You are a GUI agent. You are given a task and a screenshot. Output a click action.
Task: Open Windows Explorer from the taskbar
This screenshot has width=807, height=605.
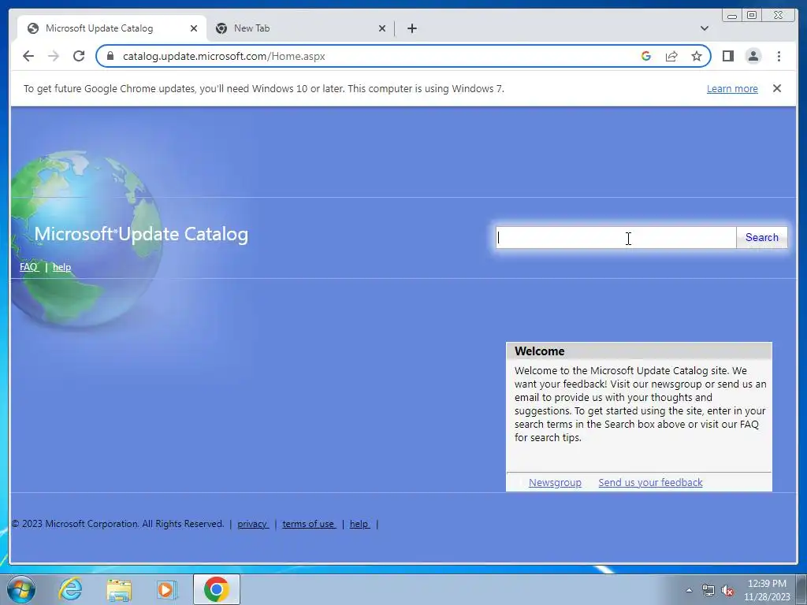(119, 589)
